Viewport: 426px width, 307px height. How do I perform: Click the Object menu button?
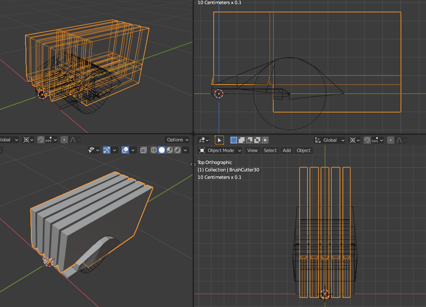(303, 150)
